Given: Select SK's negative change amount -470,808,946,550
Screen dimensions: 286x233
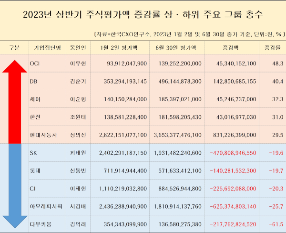Looking at the screenshot, I should pos(233,153).
